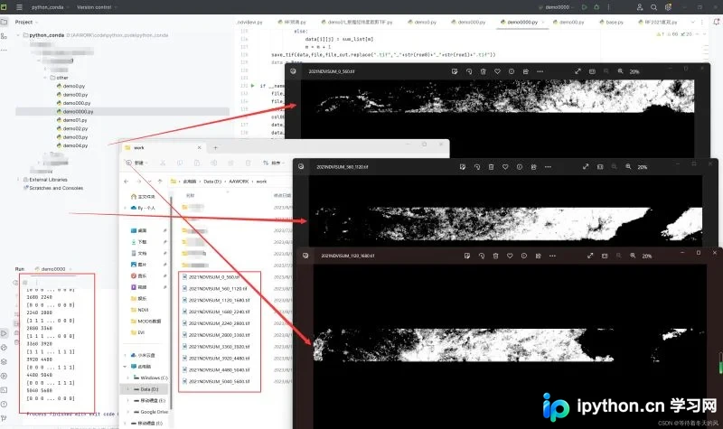Click AAWORK in Explorer breadcrumb
Viewport: 723px width, 429px height.
click(239, 182)
